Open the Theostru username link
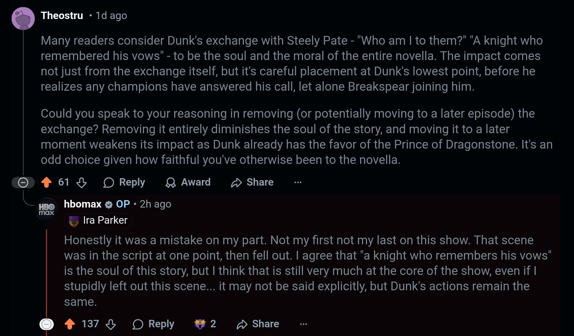This screenshot has width=574, height=336. point(62,16)
